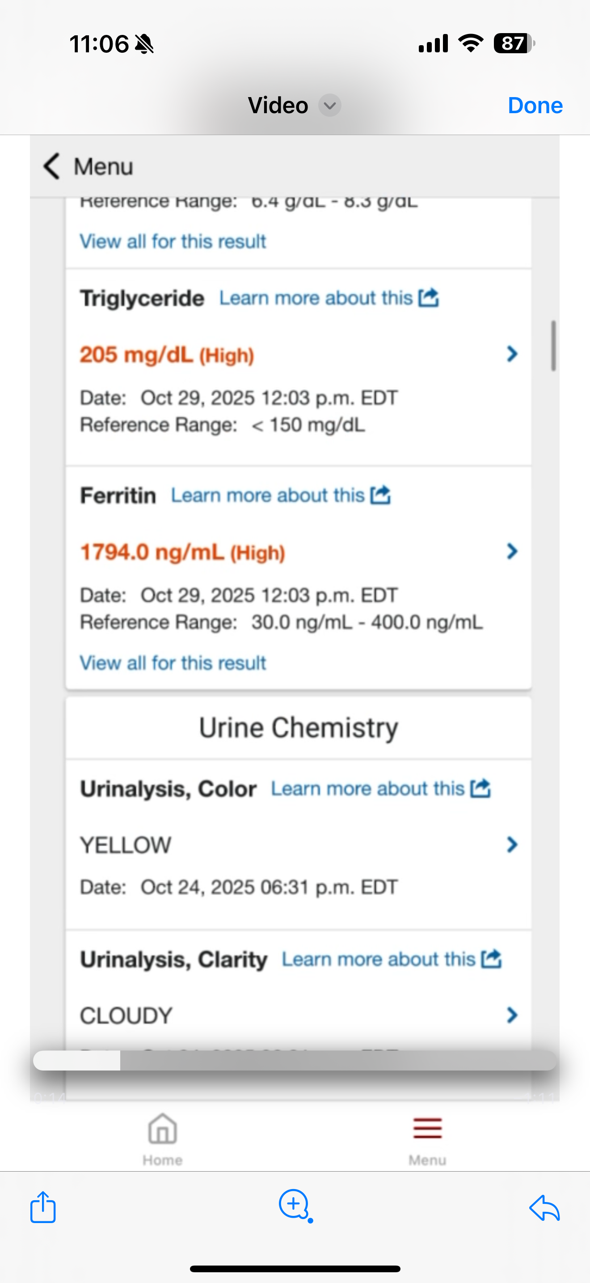The image size is (590, 1283).
Task: Expand the Urinalysis Color YELLOW result
Action: coord(512,845)
